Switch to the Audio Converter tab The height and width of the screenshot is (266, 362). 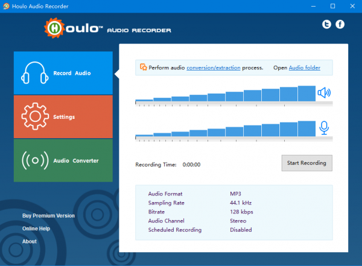point(63,160)
